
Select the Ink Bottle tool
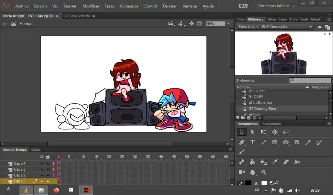[x=263, y=162]
